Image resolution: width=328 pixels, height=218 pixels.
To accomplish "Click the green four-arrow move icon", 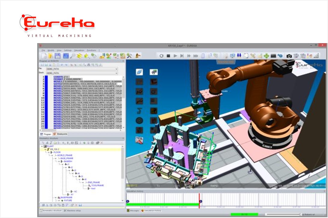I will (266, 56).
